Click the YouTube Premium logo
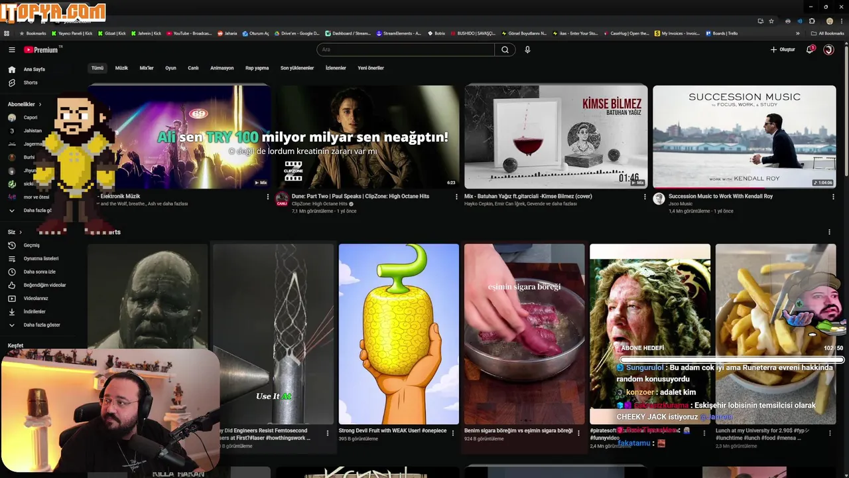849x478 pixels. (x=41, y=50)
